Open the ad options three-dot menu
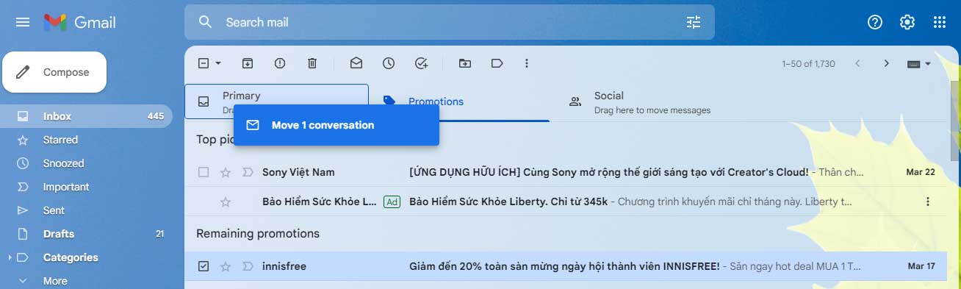This screenshot has height=289, width=961. [x=928, y=201]
